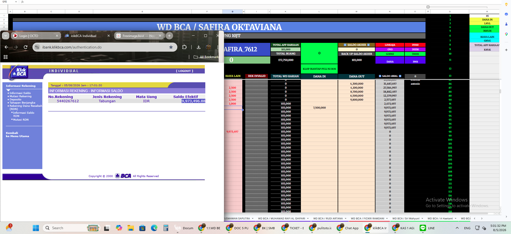Image resolution: width=511 pixels, height=234 pixels.
Task: Open the Google Maps side panel icon
Action: [506, 34]
